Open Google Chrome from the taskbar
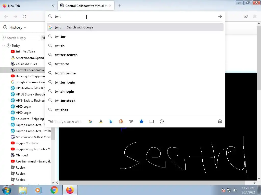The width and height of the screenshot is (261, 195). 54,190
